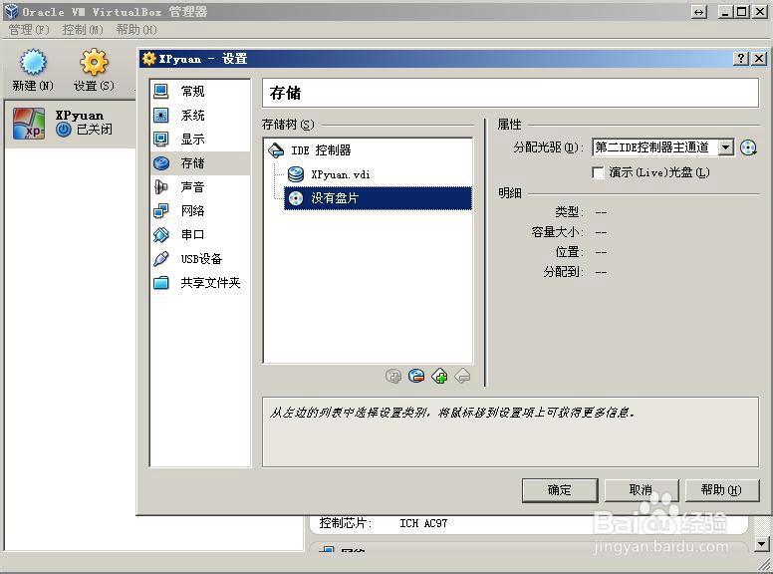Click the remove attachment icon

point(462,377)
